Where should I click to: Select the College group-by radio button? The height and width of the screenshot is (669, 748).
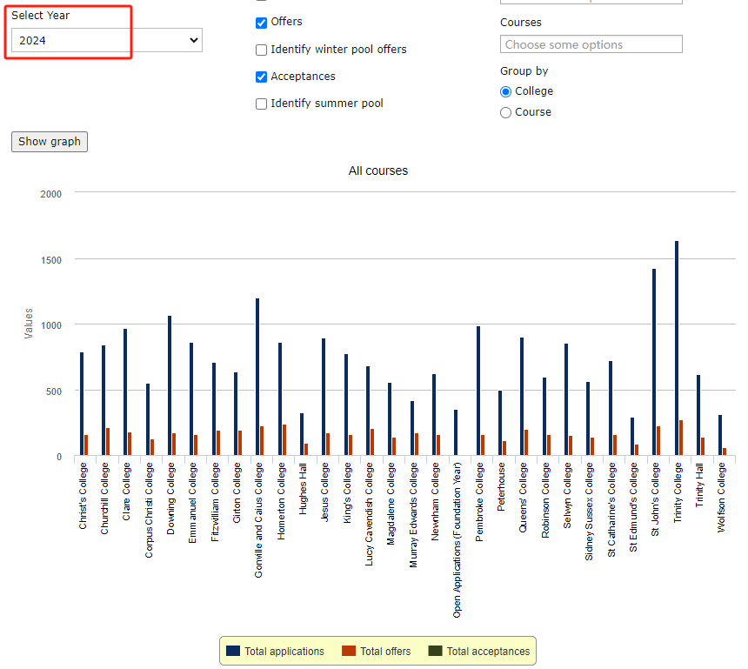pyautogui.click(x=505, y=91)
